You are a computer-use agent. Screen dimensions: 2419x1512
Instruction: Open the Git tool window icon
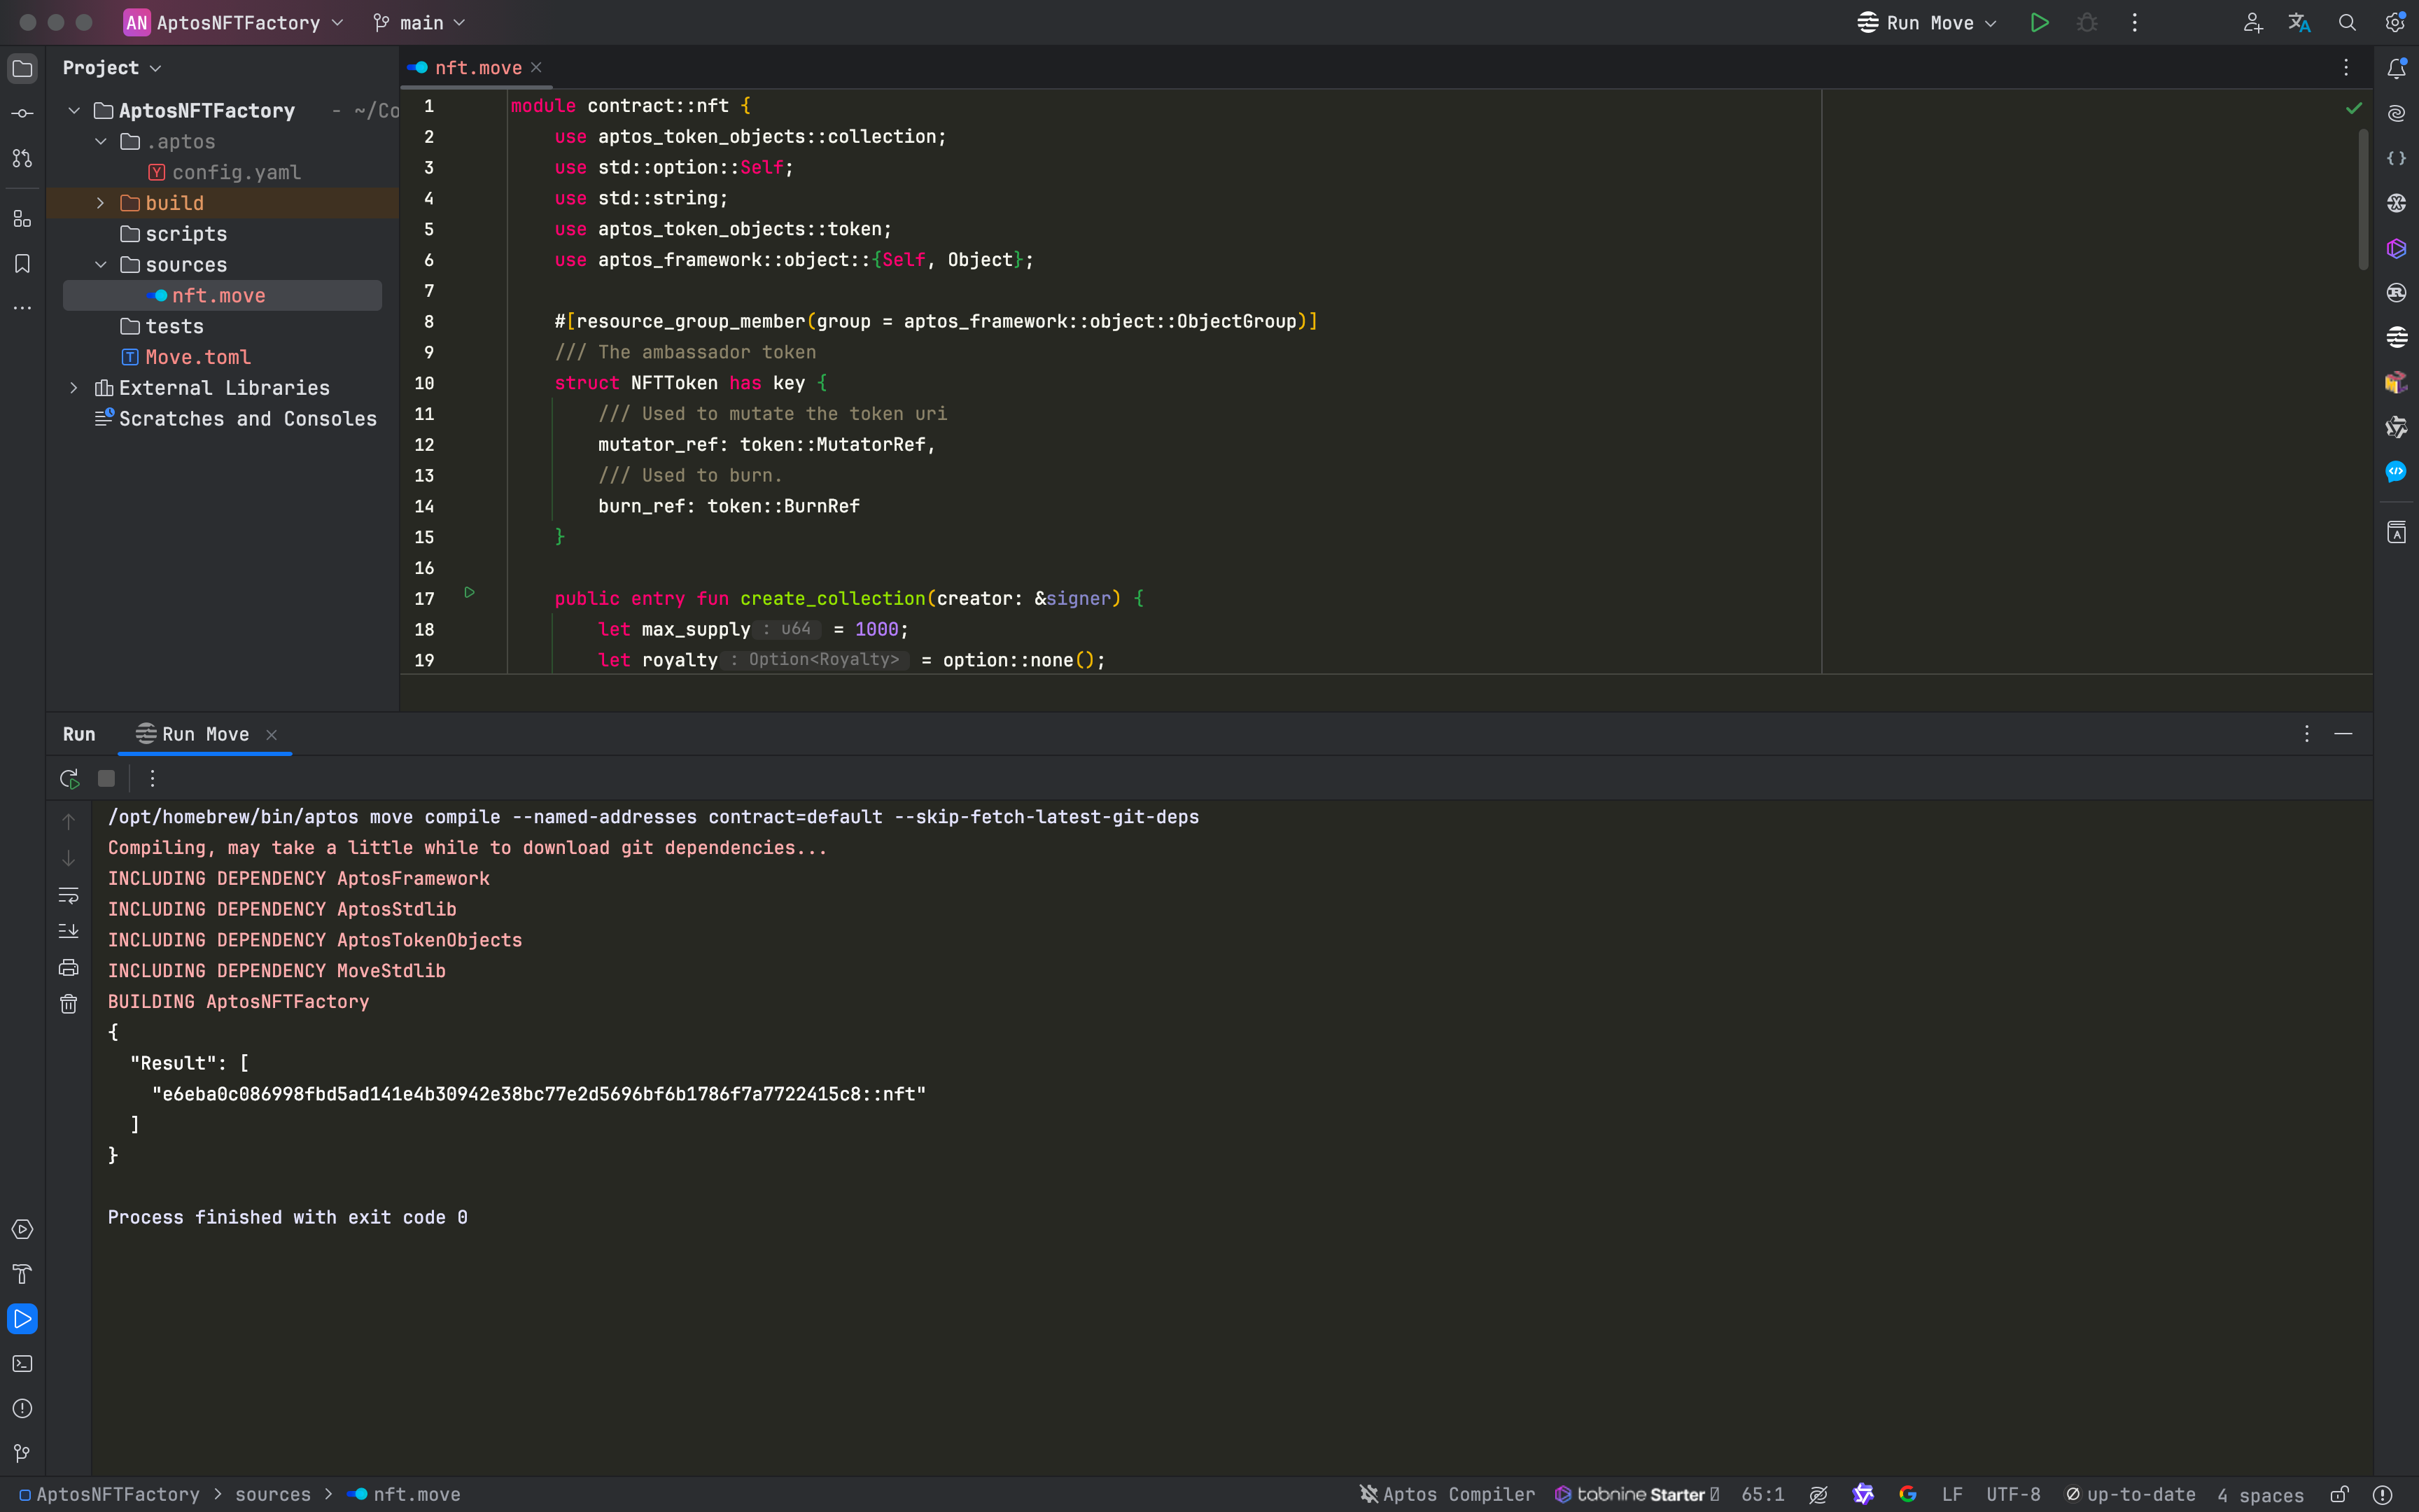coord(22,1453)
